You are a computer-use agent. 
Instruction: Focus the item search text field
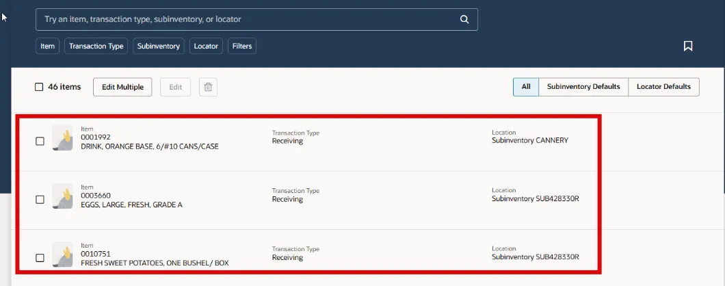246,20
